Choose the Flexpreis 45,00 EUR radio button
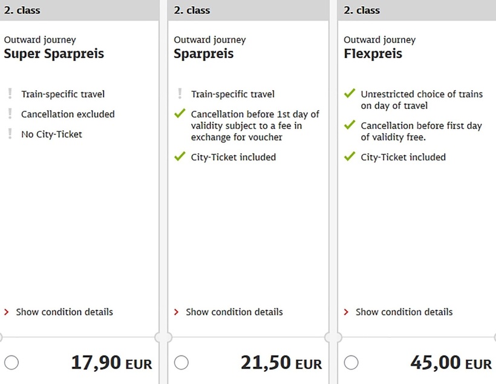Image resolution: width=496 pixels, height=384 pixels. click(x=351, y=363)
